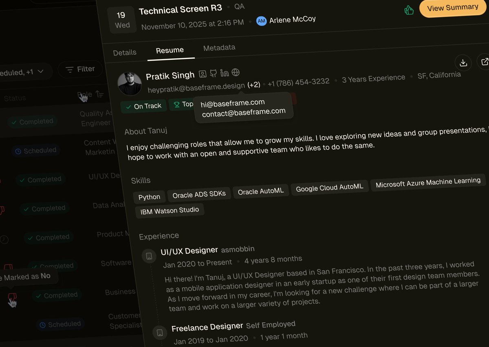Click Microsoft Azure Machine Learning skill tag
The width and height of the screenshot is (489, 347).
pyautogui.click(x=428, y=182)
